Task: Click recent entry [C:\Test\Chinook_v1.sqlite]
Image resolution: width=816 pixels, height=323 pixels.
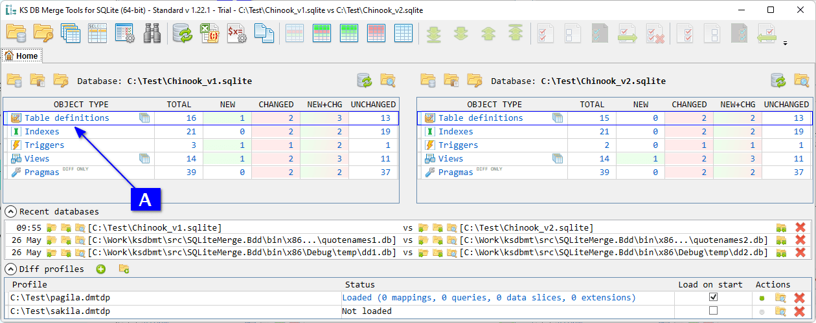Action: pos(155,227)
